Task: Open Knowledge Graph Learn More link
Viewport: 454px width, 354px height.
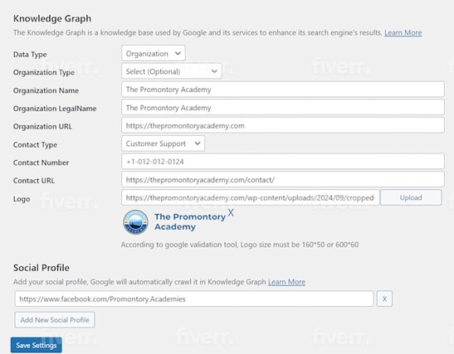Action: pos(403,32)
